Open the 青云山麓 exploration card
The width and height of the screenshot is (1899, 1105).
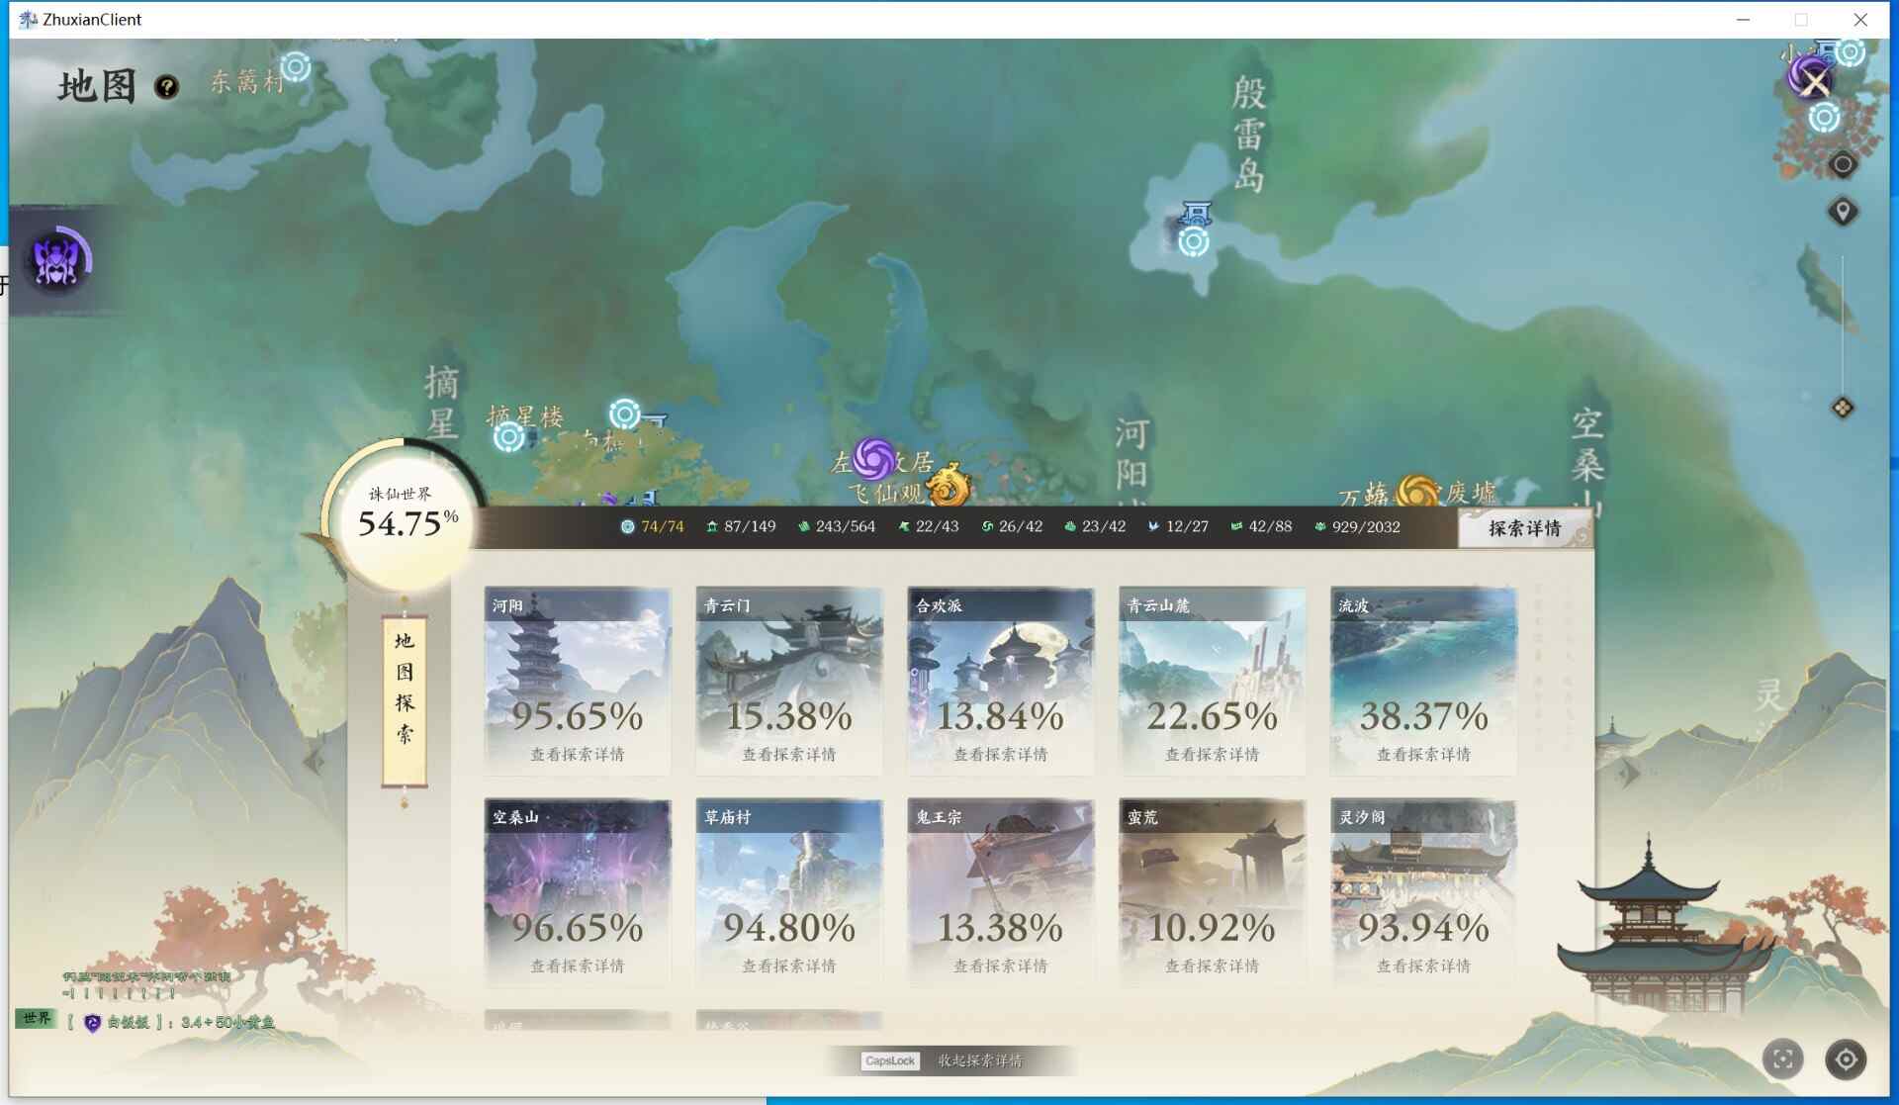(x=1213, y=681)
